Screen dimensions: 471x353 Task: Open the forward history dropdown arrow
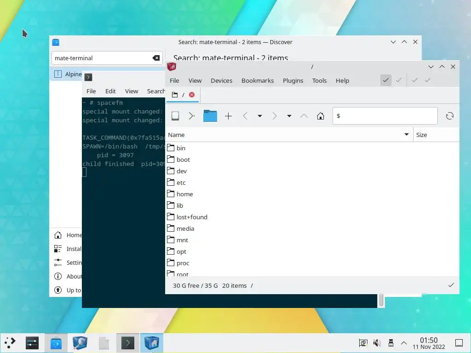pyautogui.click(x=289, y=116)
